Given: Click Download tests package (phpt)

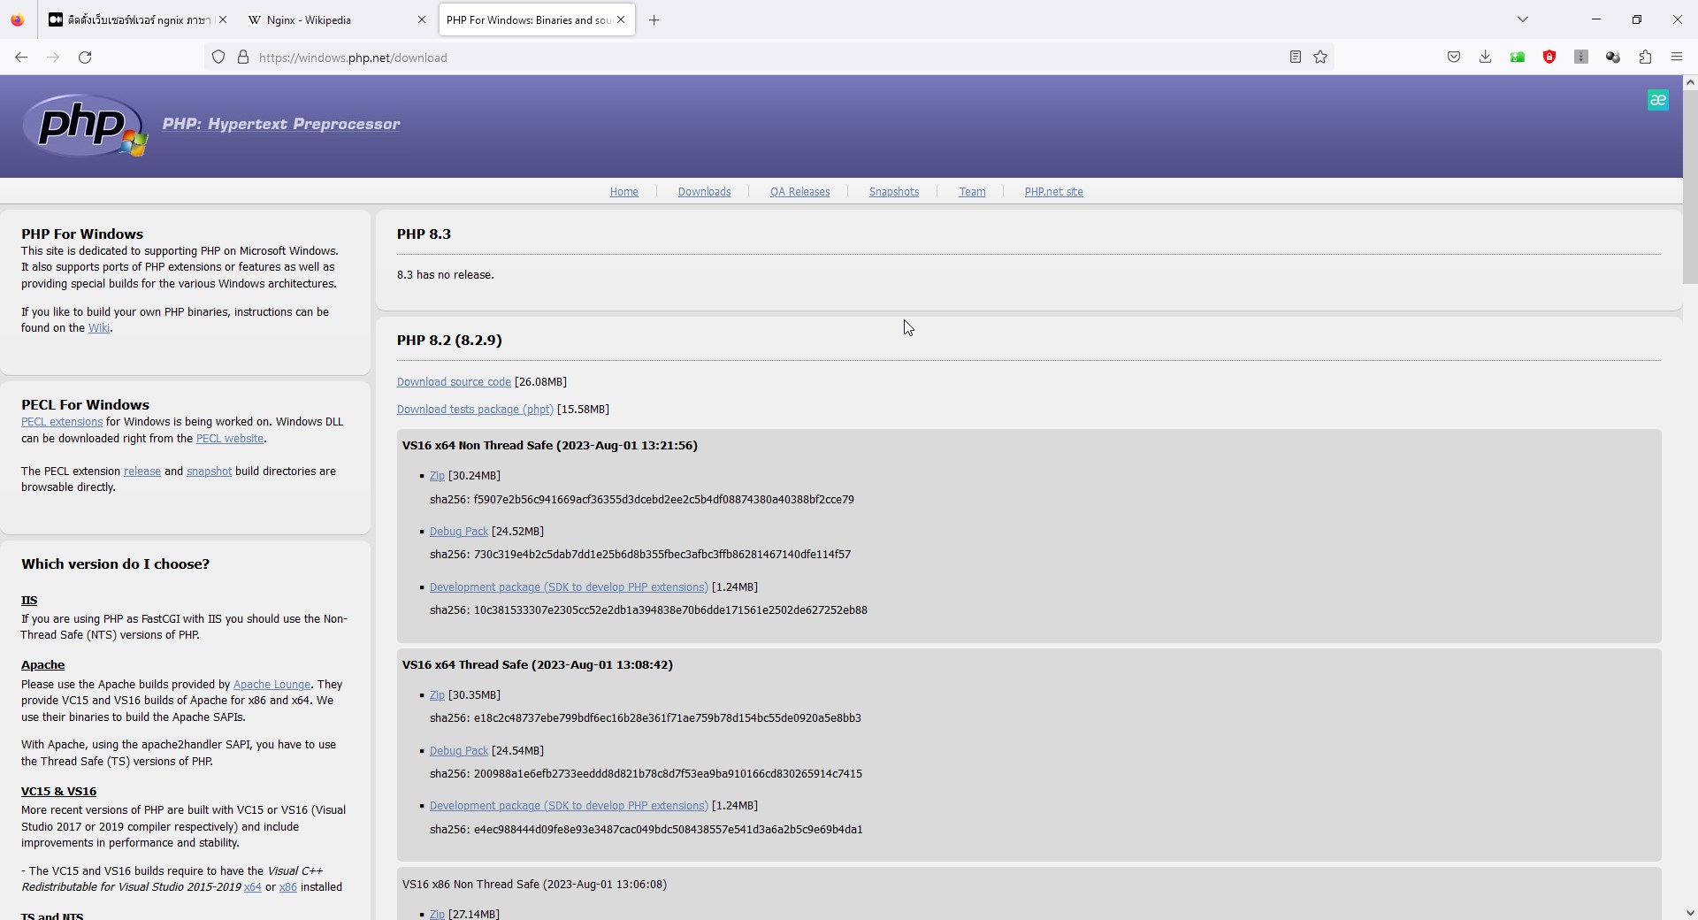Looking at the screenshot, I should coord(475,410).
